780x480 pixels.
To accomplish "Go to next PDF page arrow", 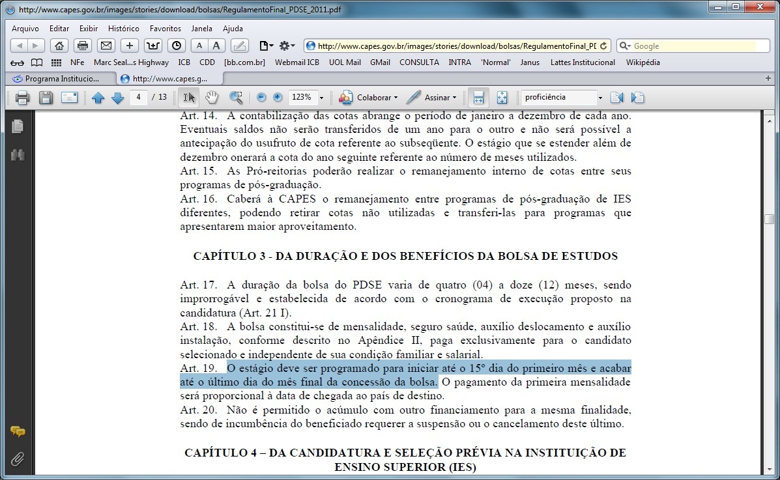I will pos(118,98).
